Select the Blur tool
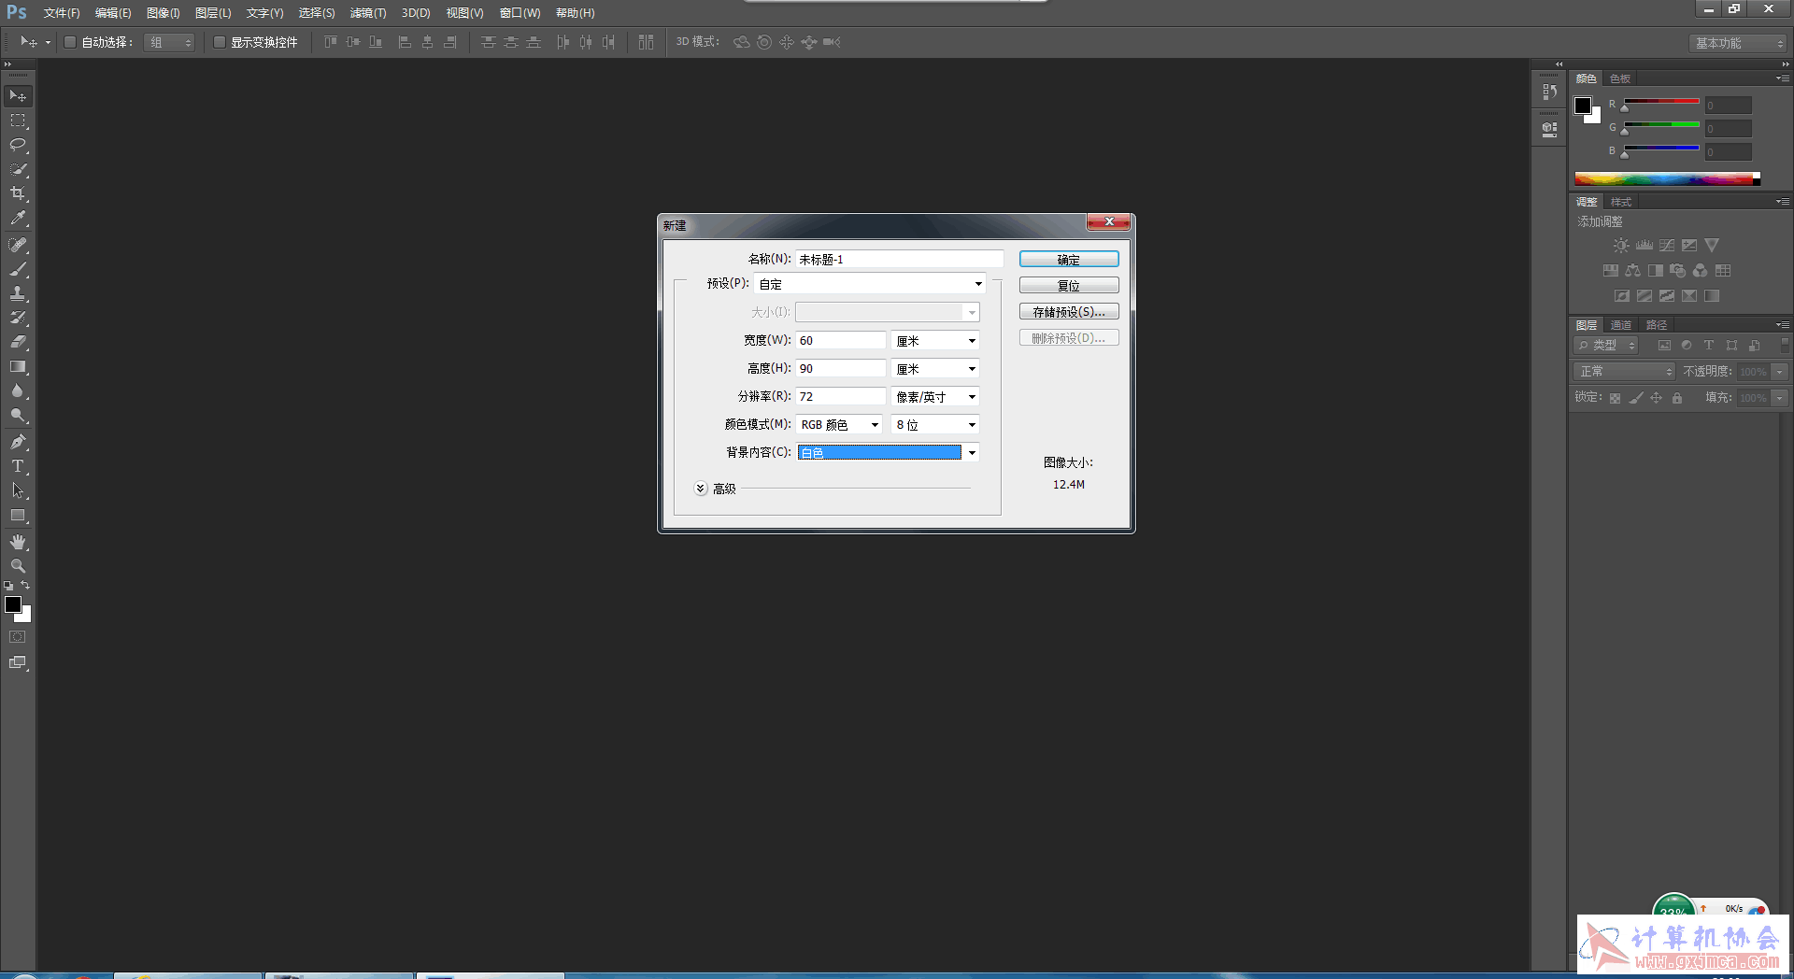 (18, 390)
